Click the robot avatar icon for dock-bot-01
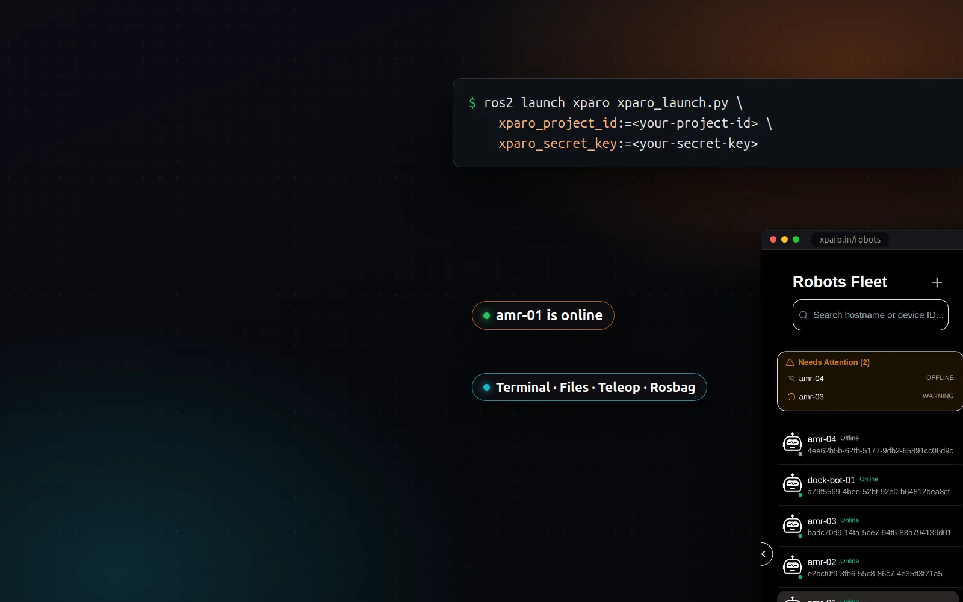Screen dimensions: 963x602 pos(792,484)
